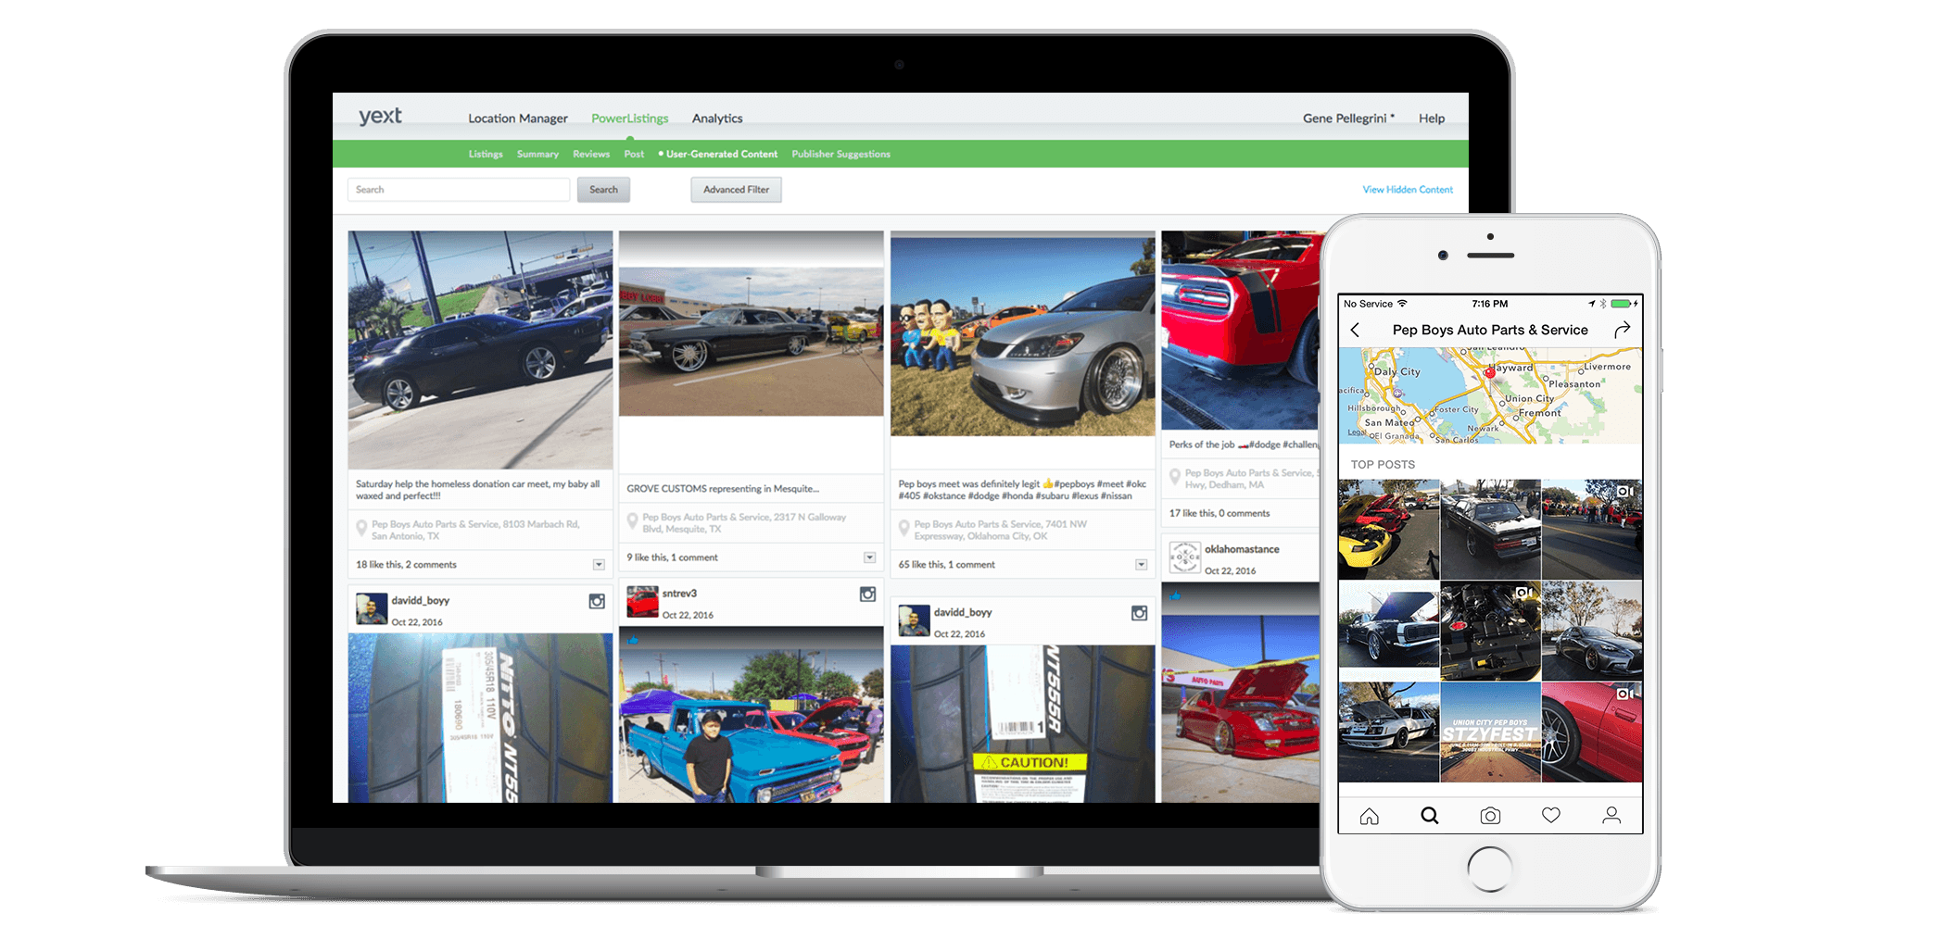Open the Reviews sub-tab
Image resolution: width=1946 pixels, height=926 pixels.
click(590, 154)
